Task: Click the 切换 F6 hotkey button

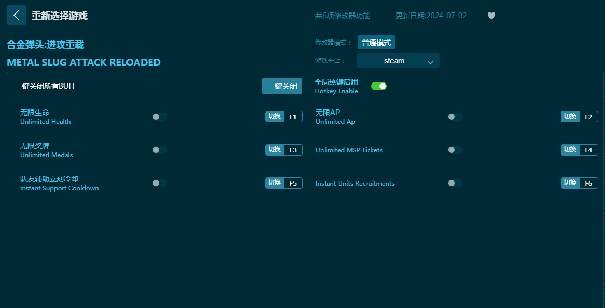Action: tap(580, 183)
